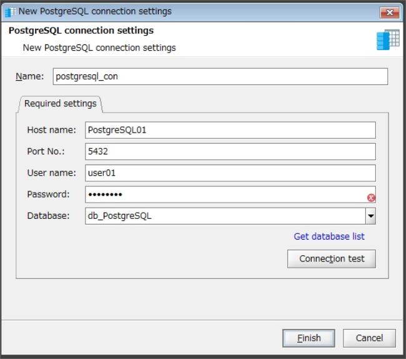Click the 'Port No.:' label
Image resolution: width=406 pixels, height=359 pixels.
(46, 151)
